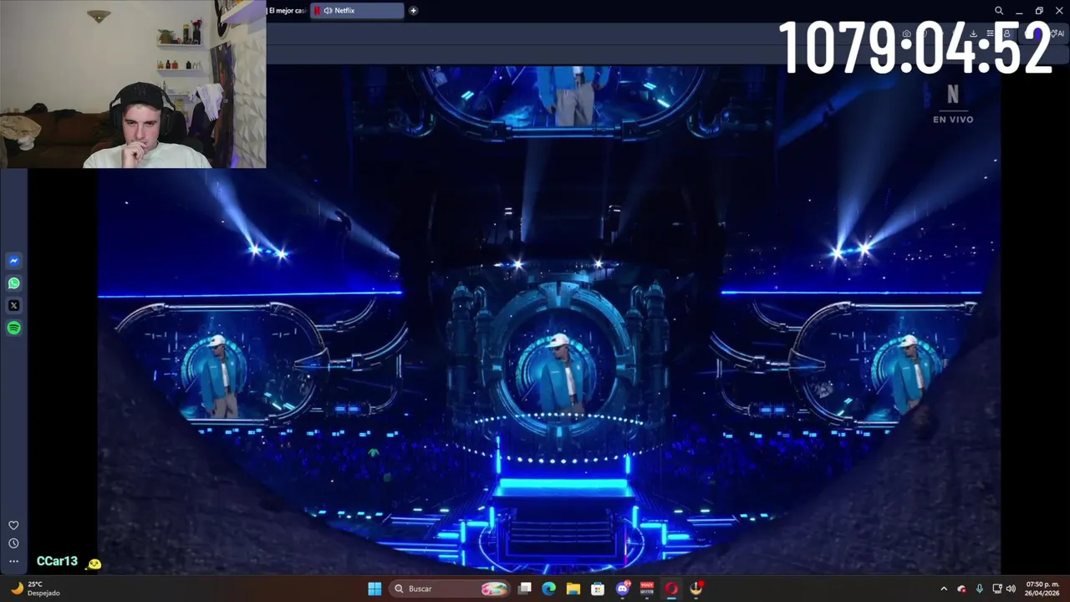
Task: Open clock and date 07:50 p. m.
Action: click(x=1042, y=589)
